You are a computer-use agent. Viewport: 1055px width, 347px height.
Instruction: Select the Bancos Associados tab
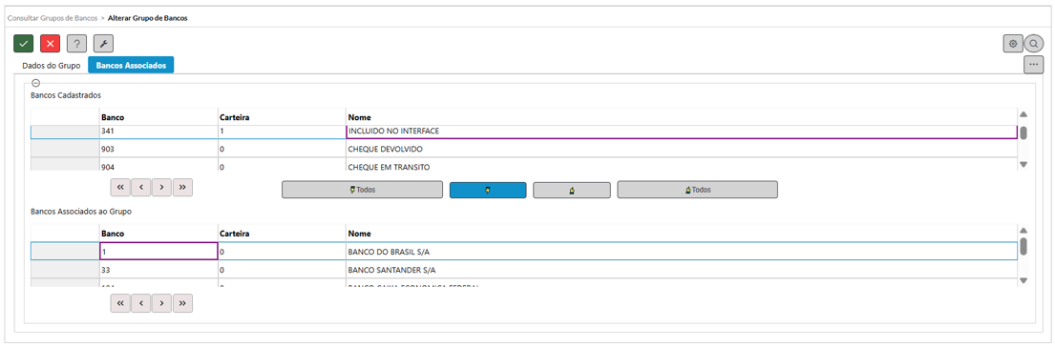click(x=131, y=65)
